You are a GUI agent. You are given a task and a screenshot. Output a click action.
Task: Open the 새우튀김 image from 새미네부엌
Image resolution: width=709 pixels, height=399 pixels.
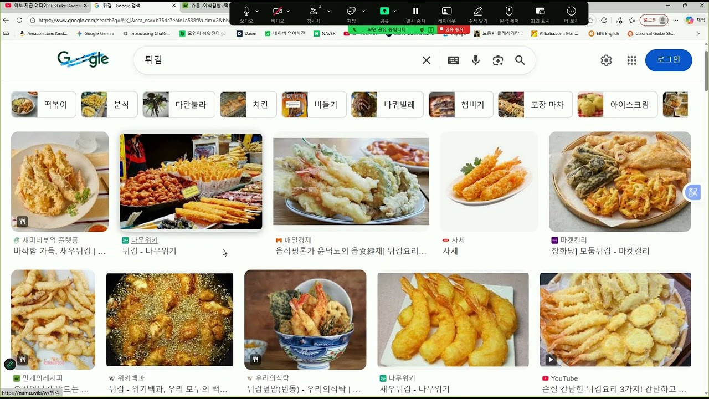tap(60, 181)
